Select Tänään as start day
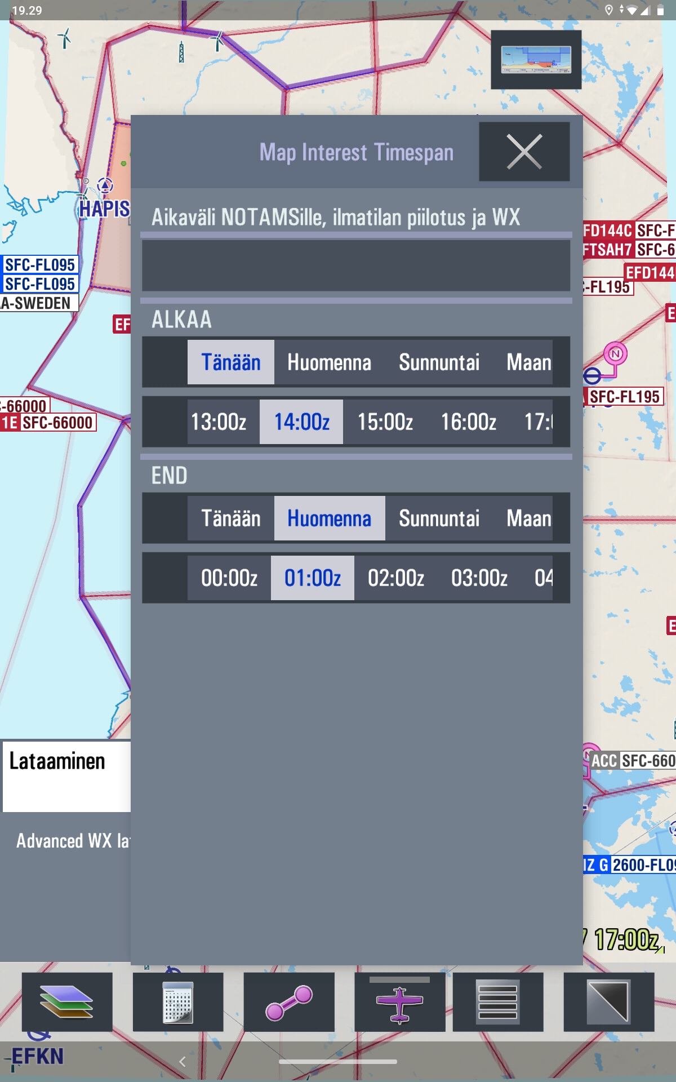 click(x=231, y=362)
